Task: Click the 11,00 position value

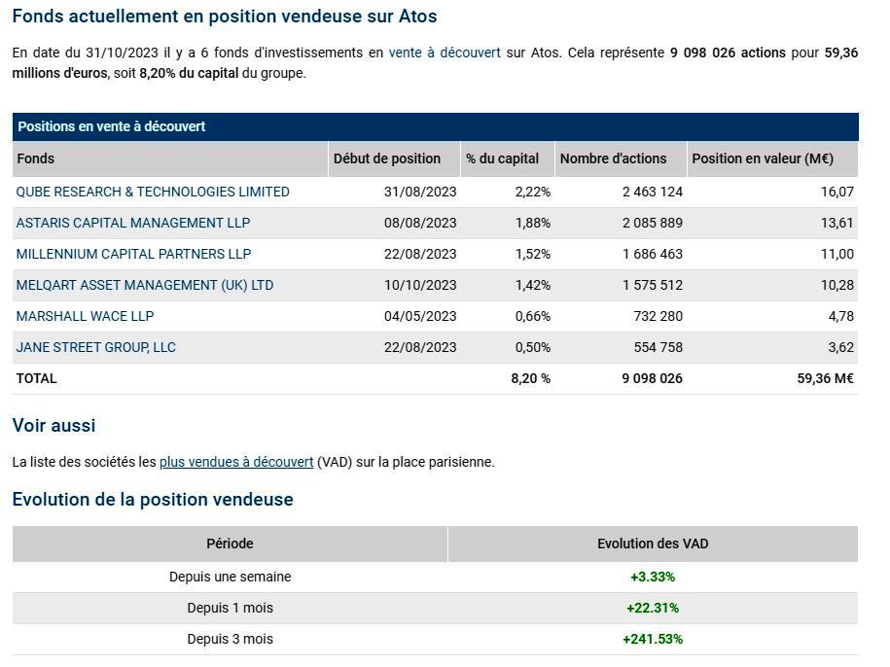Action: point(837,254)
